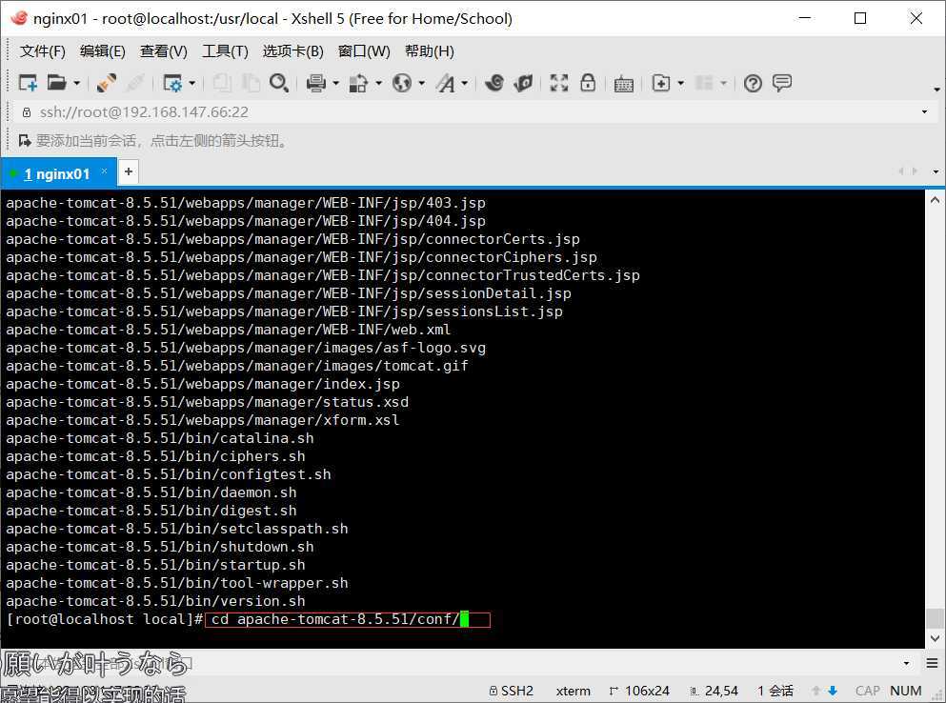Viewport: 946px width, 703px height.
Task: Close the nginx01 tab with its X
Action: [104, 171]
